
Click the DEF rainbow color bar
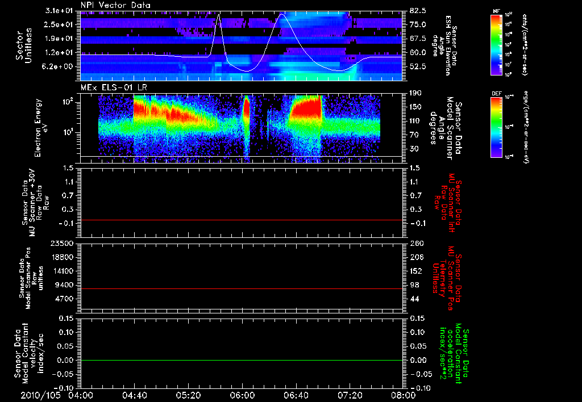[x=497, y=127]
